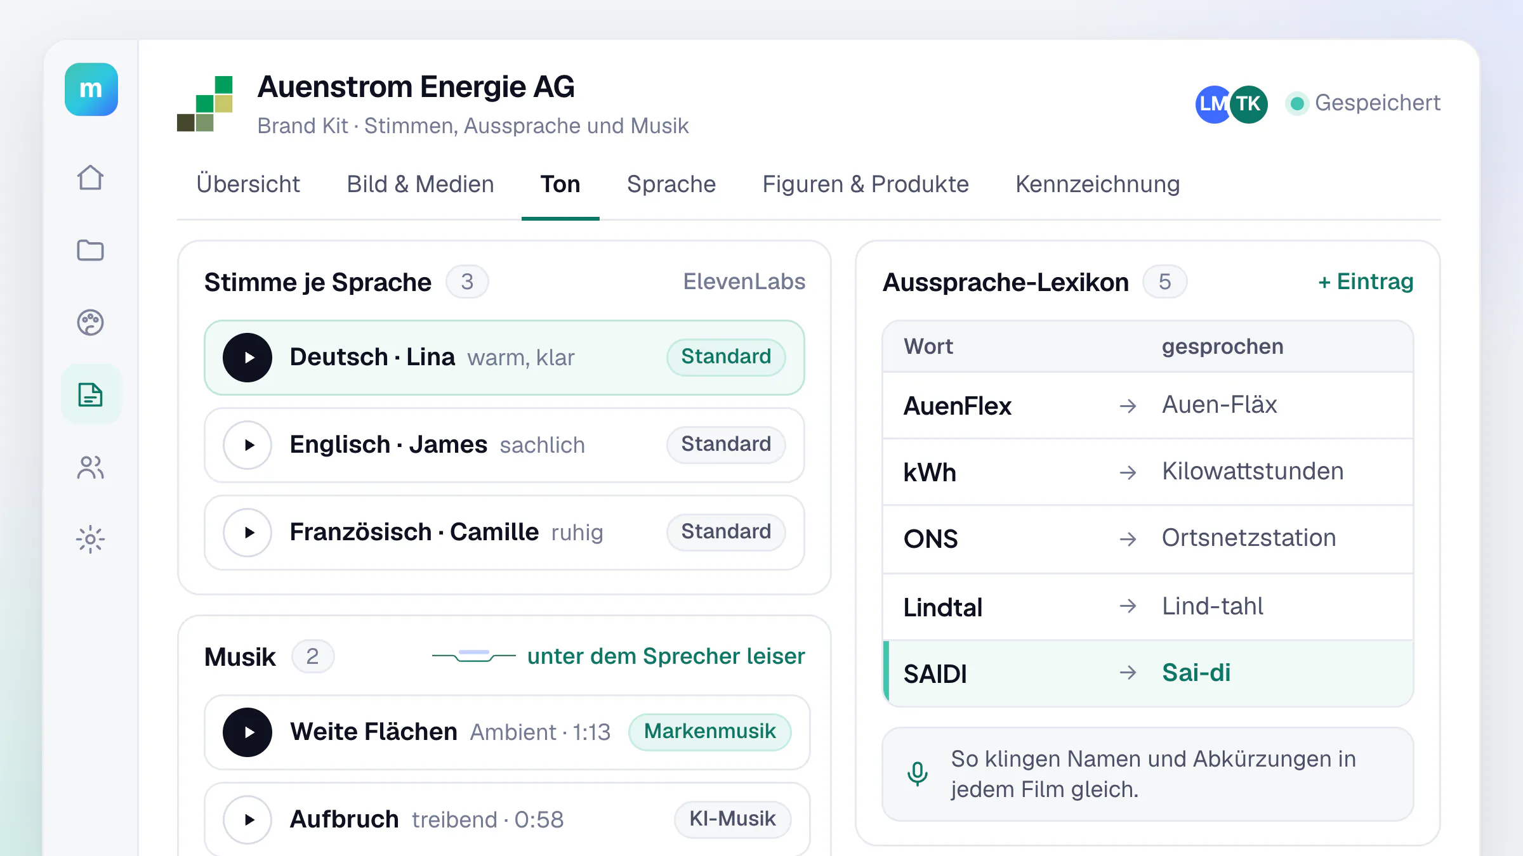1523x856 pixels.
Task: Click the KI-Musik badge on Aufbruch
Action: (733, 819)
